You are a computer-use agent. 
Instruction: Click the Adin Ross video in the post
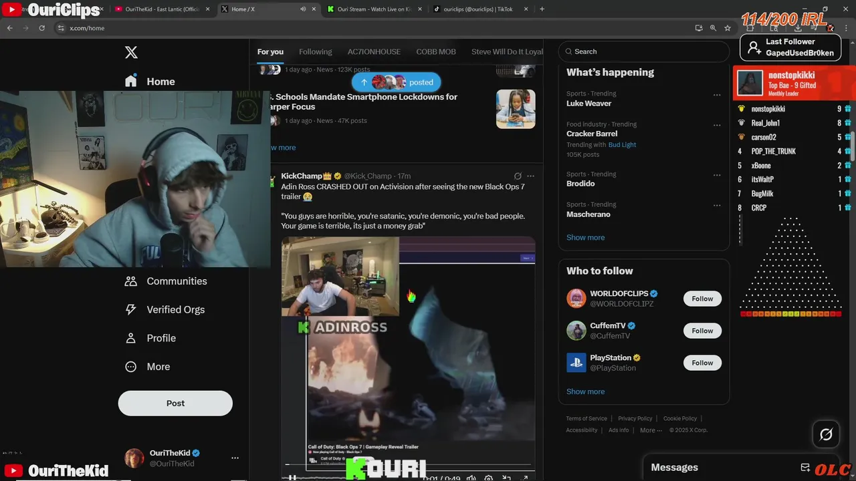pyautogui.click(x=408, y=357)
